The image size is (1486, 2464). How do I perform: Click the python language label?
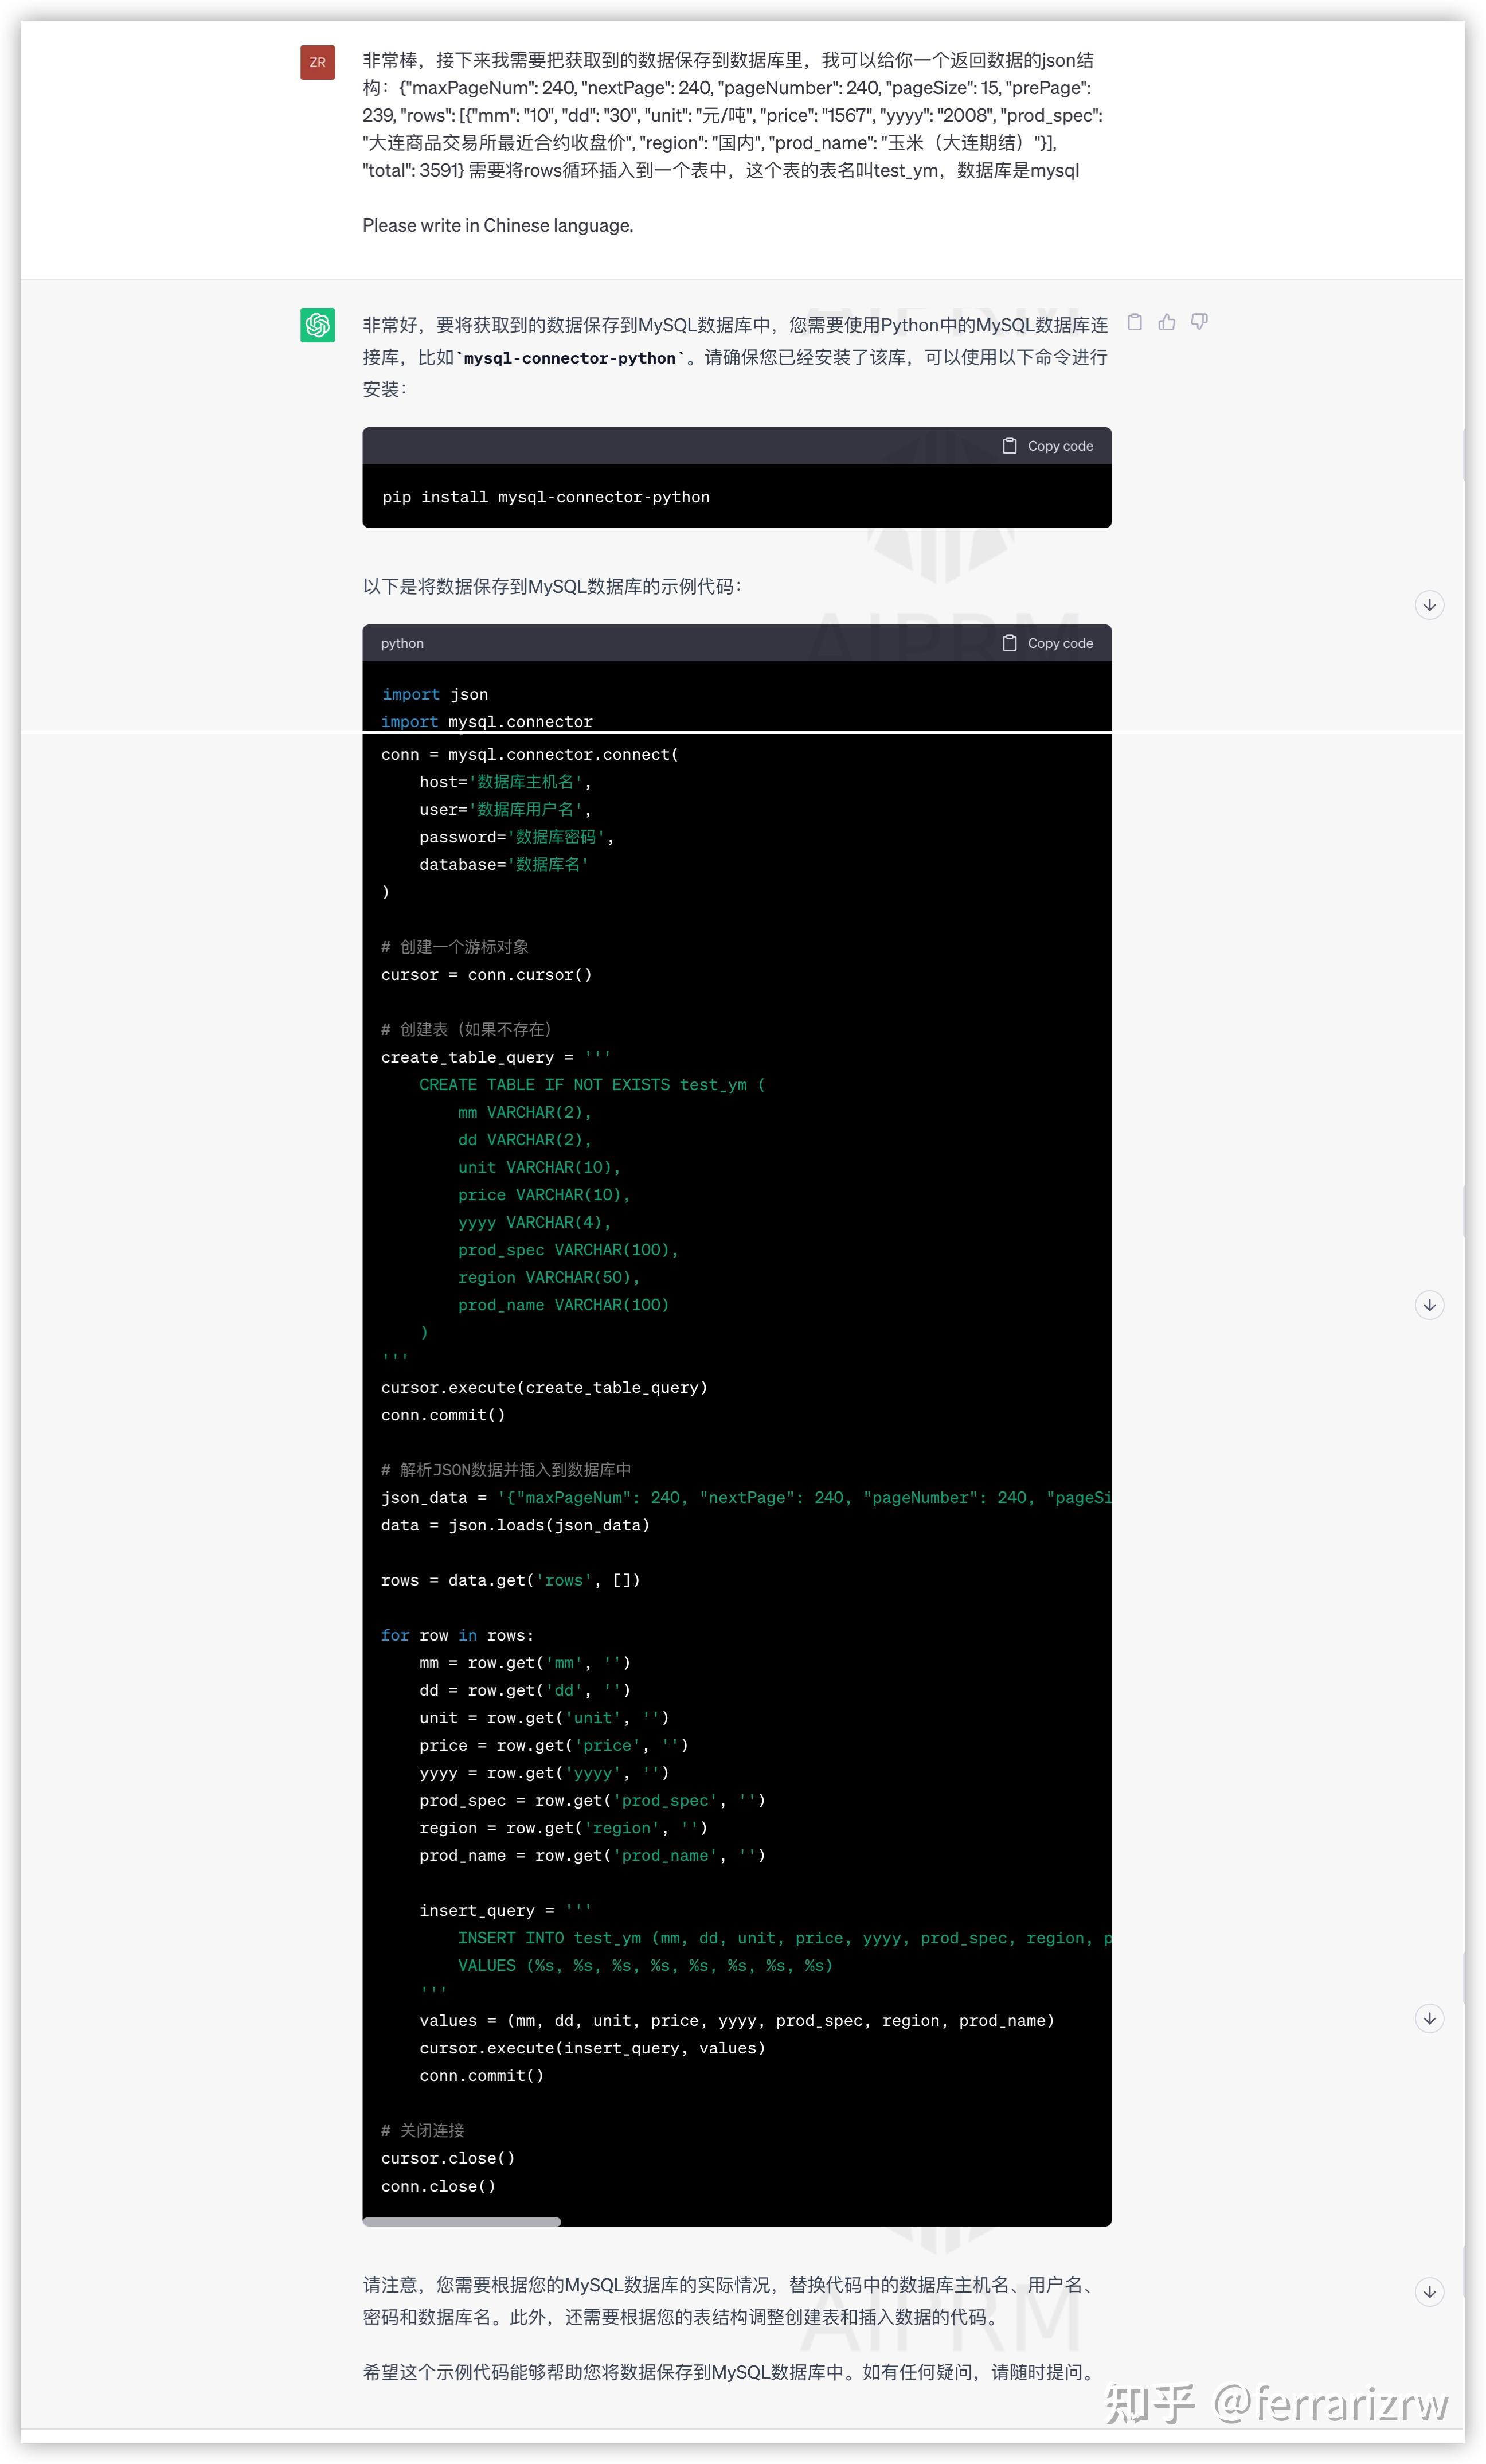(402, 643)
